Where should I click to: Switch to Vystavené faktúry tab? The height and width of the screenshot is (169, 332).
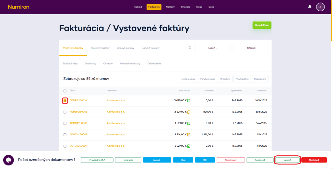(x=73, y=48)
